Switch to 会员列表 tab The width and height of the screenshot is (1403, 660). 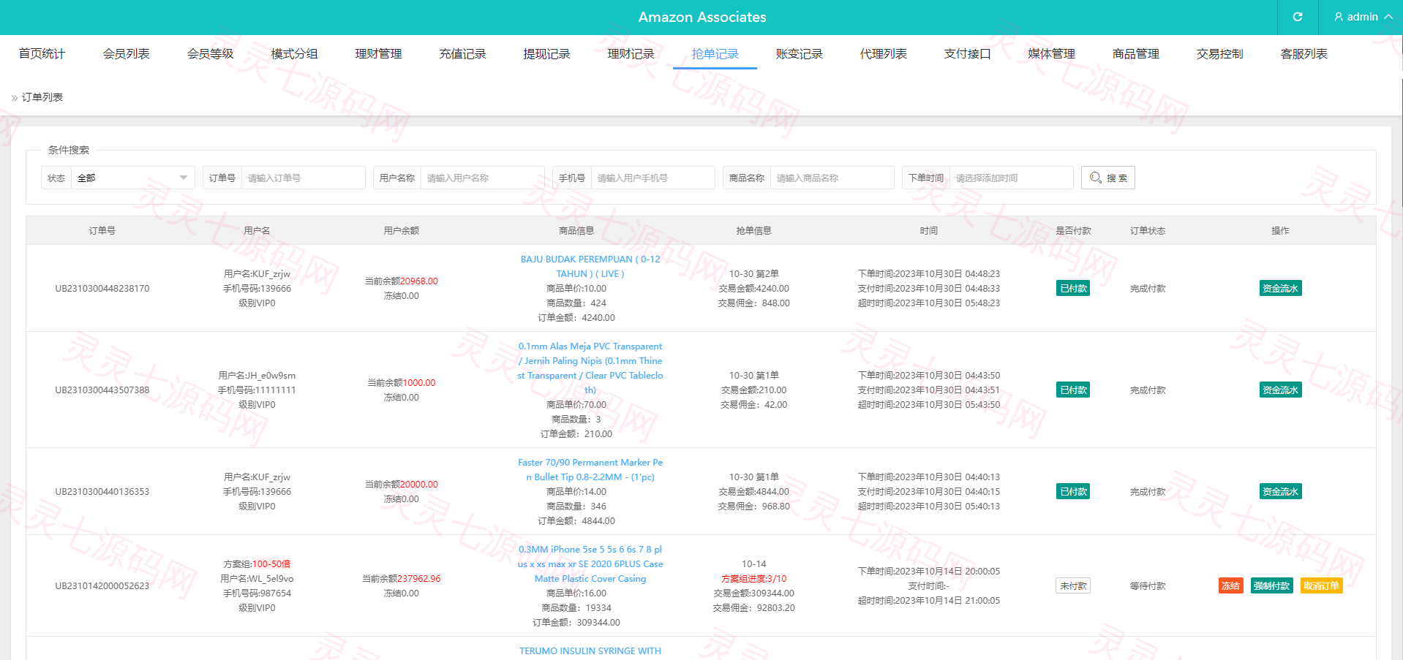point(126,53)
